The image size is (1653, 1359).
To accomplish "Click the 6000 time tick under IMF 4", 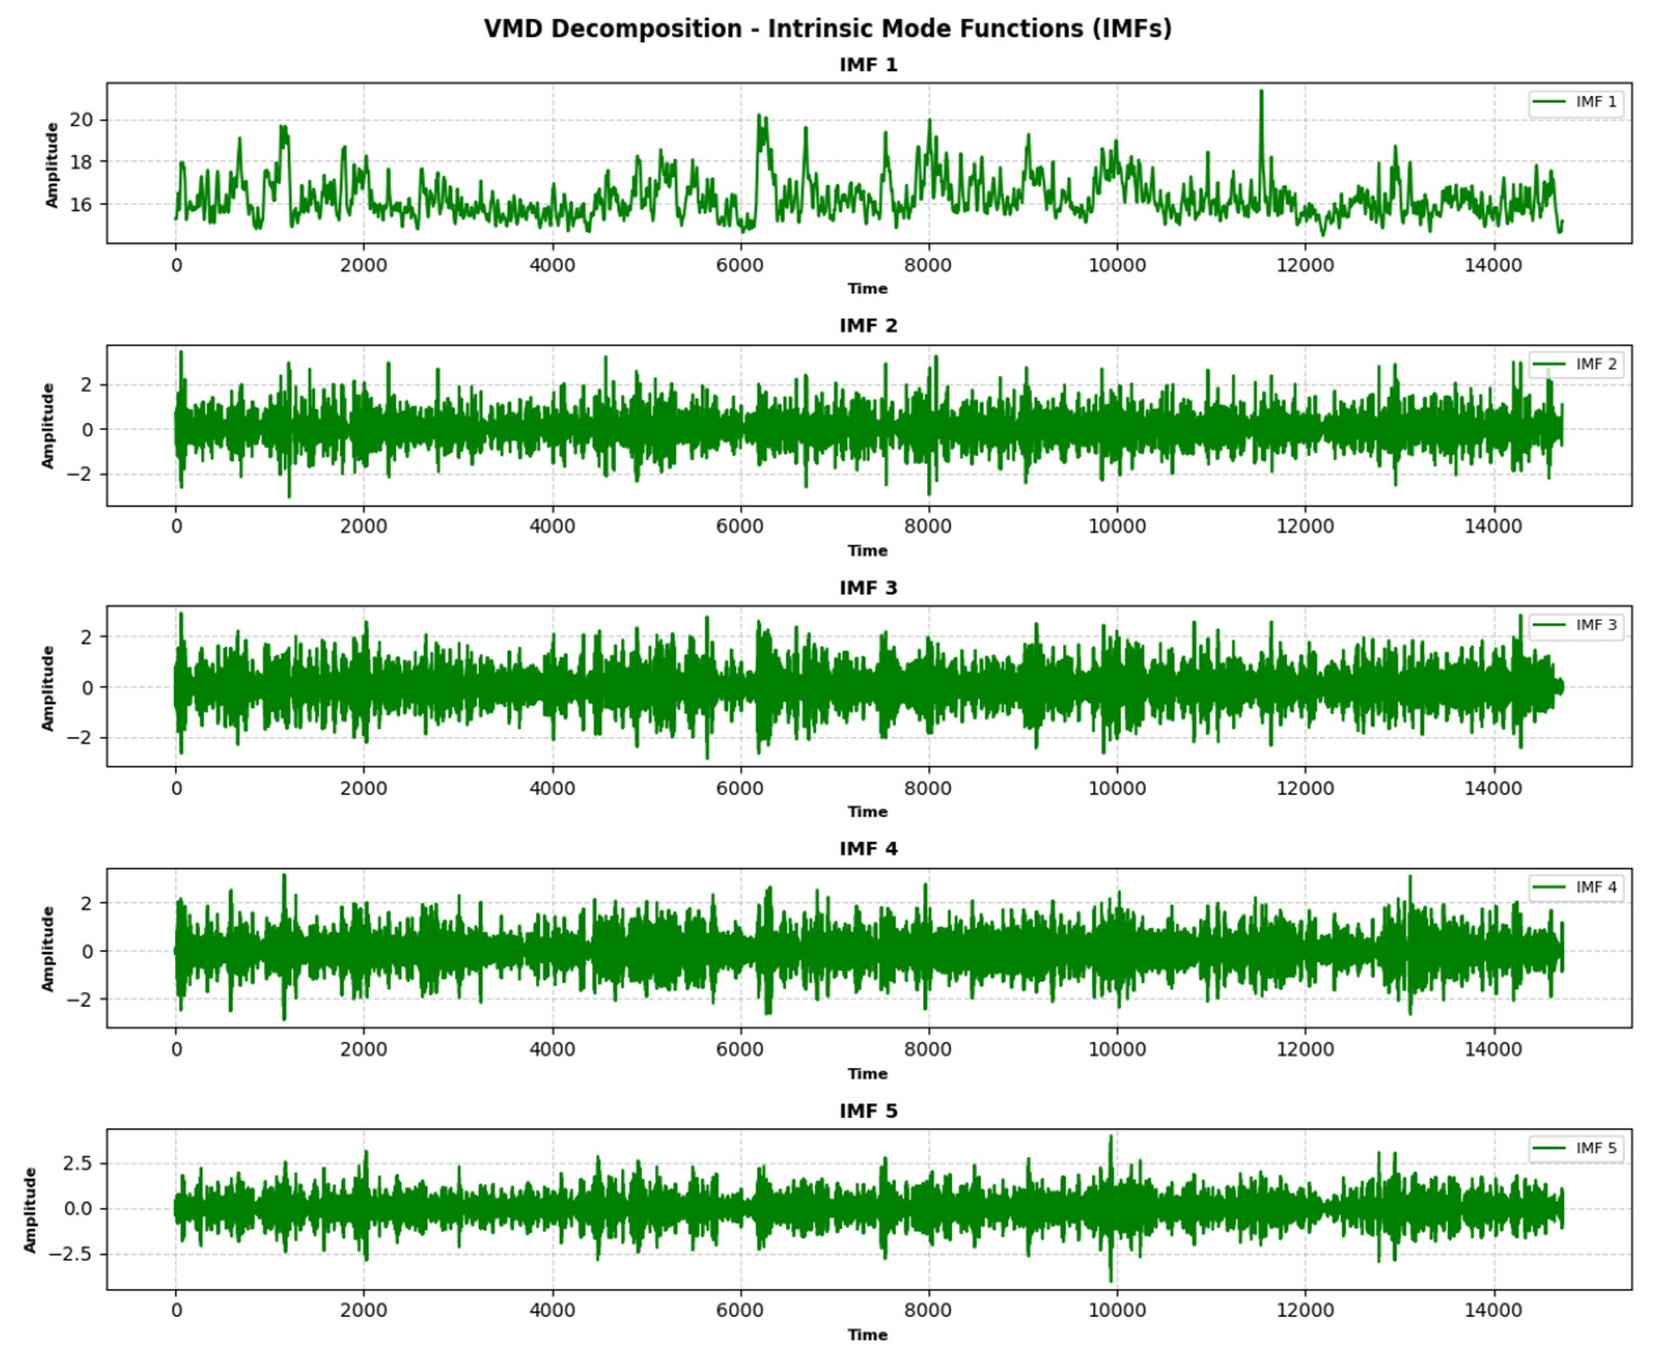I will click(740, 1049).
